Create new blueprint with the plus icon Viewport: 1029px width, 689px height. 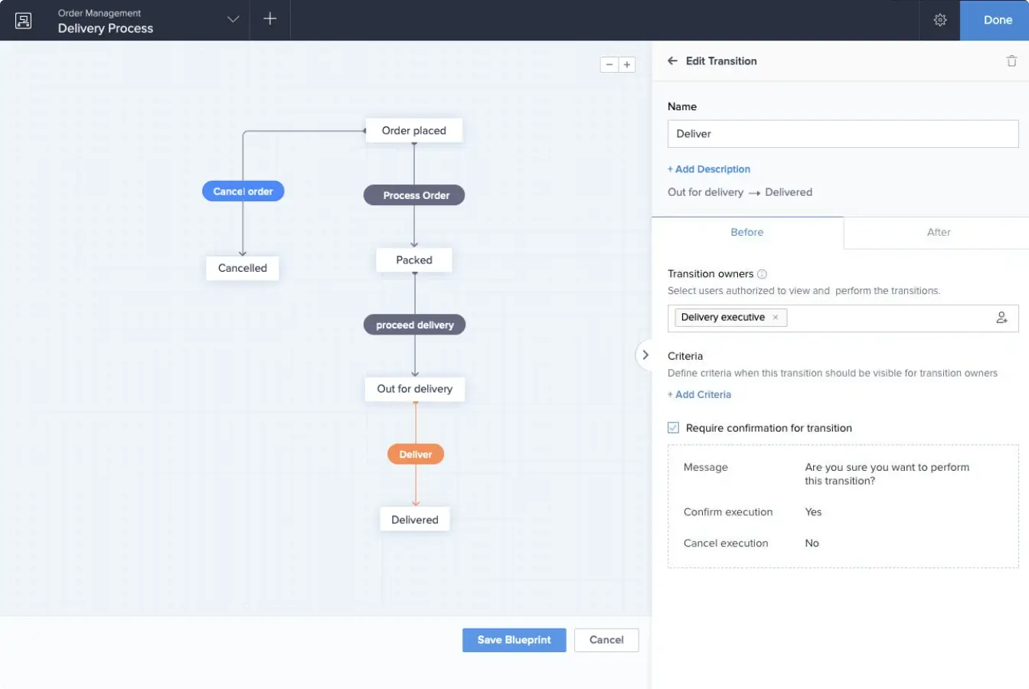point(269,19)
